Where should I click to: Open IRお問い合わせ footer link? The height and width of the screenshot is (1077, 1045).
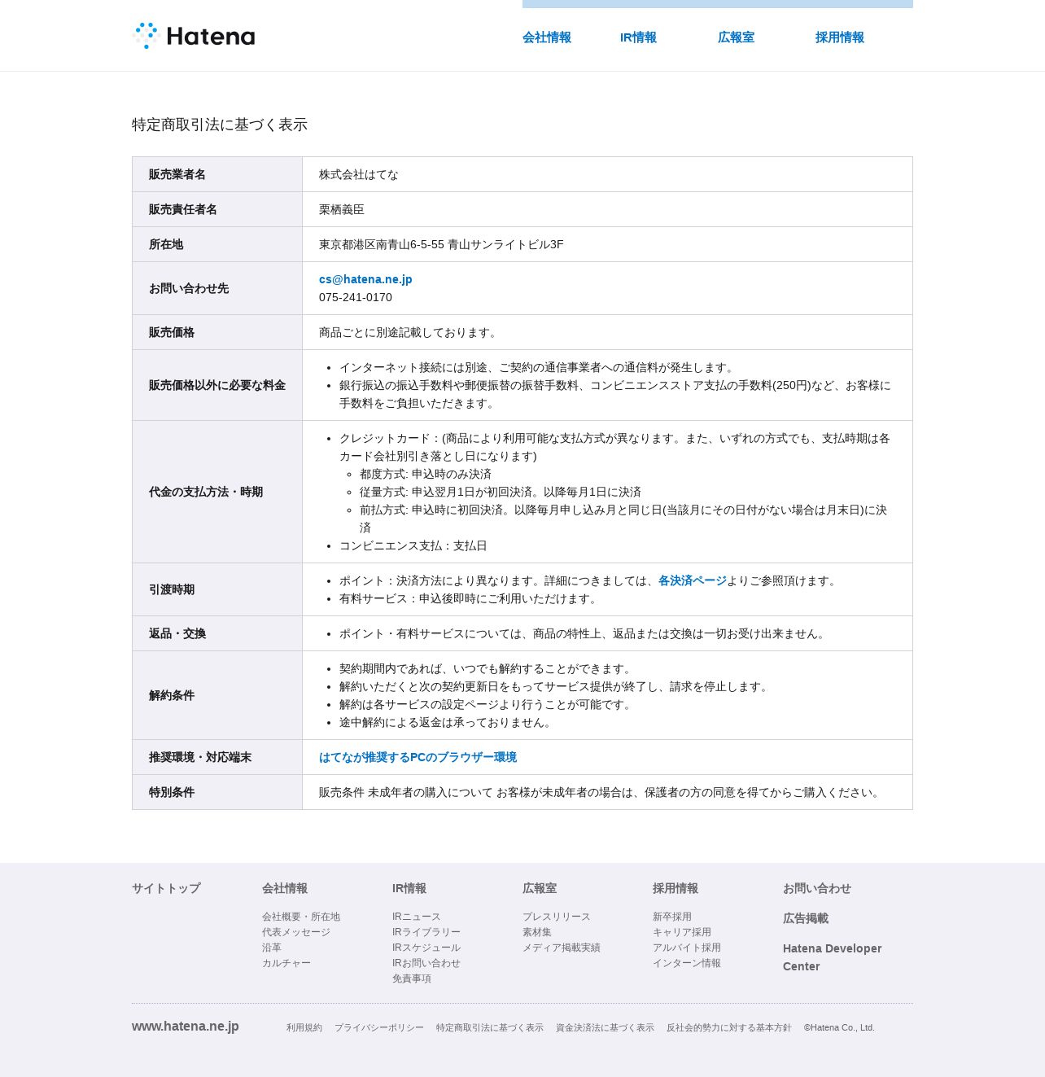pos(426,963)
